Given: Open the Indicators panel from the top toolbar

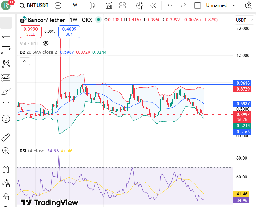Looking at the screenshot, I should (109, 5).
